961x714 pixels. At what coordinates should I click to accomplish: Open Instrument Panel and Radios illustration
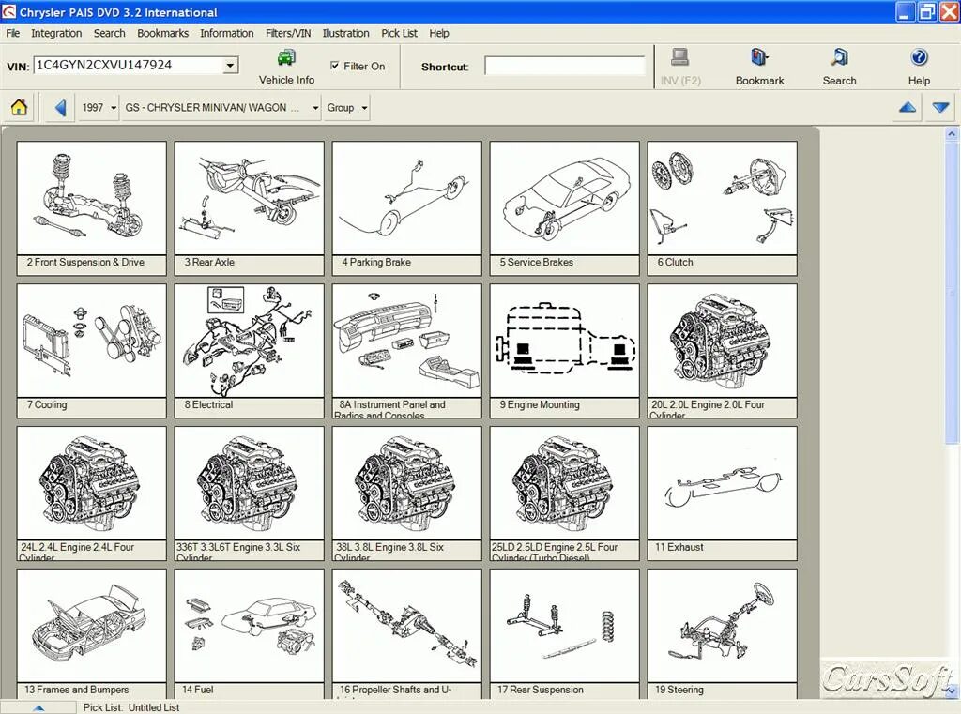coord(407,341)
